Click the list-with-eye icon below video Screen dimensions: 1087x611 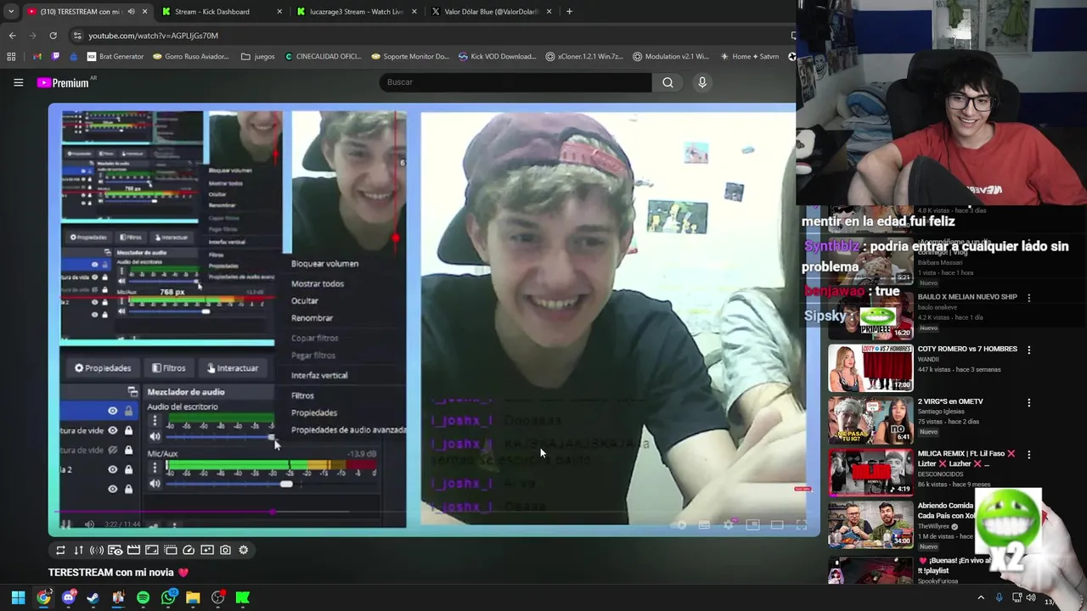coord(115,550)
